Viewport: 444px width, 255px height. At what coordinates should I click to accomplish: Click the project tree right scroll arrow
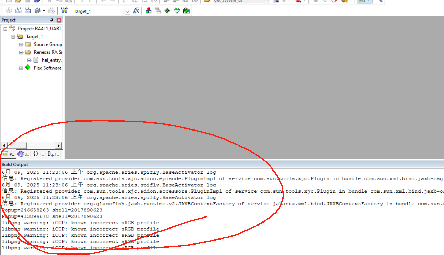point(59,145)
